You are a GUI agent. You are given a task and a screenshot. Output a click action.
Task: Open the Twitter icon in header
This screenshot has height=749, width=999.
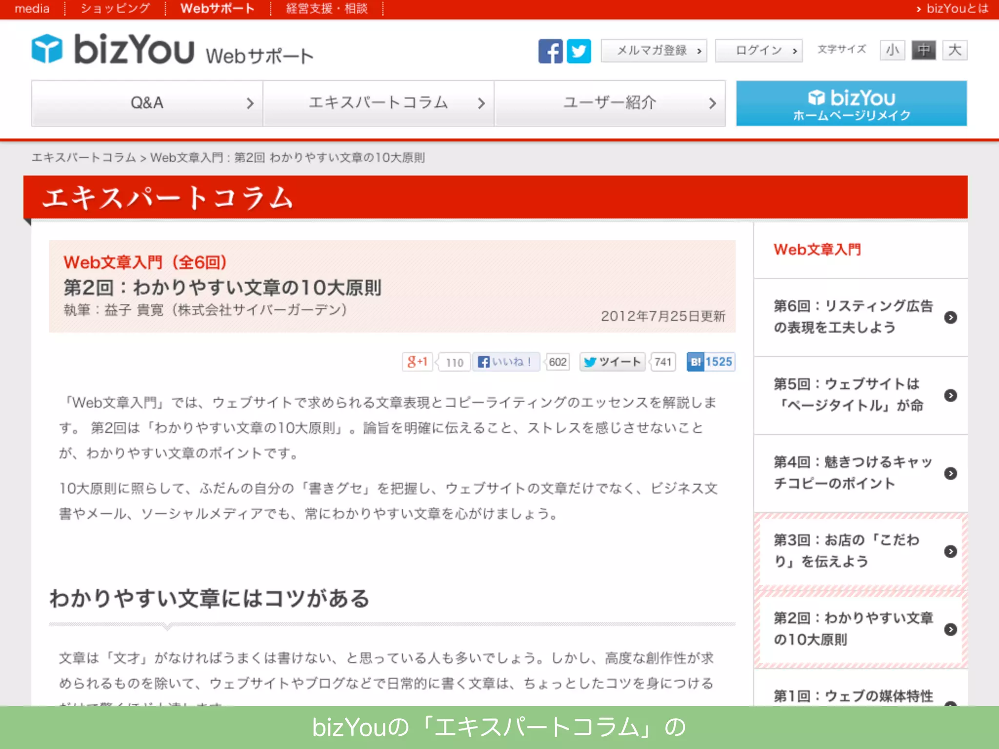(x=579, y=51)
